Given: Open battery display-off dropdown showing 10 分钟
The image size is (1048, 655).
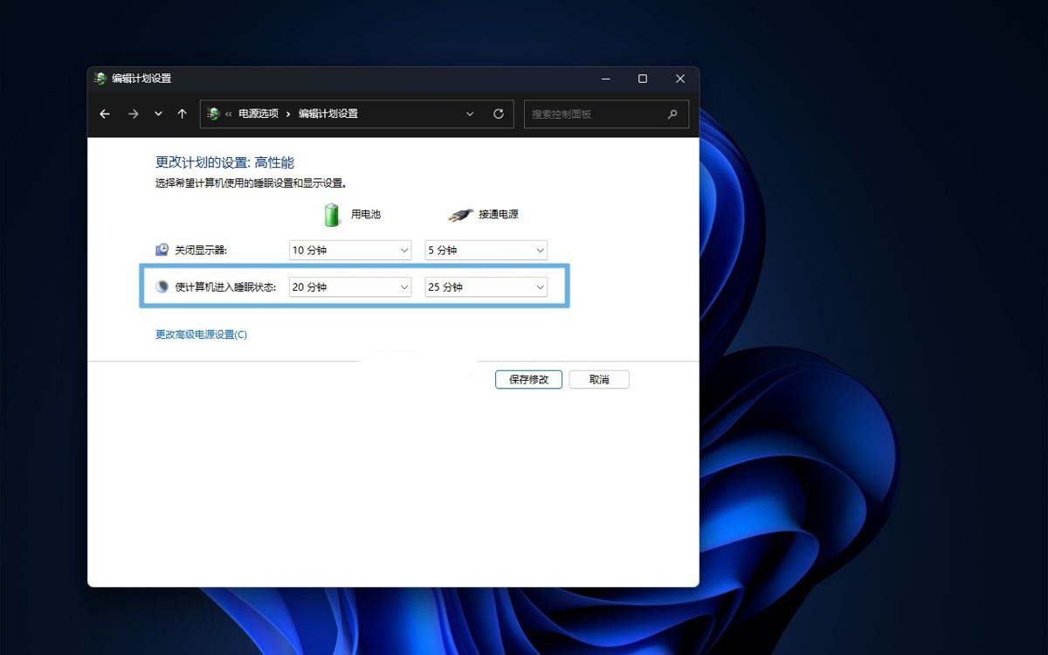Looking at the screenshot, I should pos(349,250).
